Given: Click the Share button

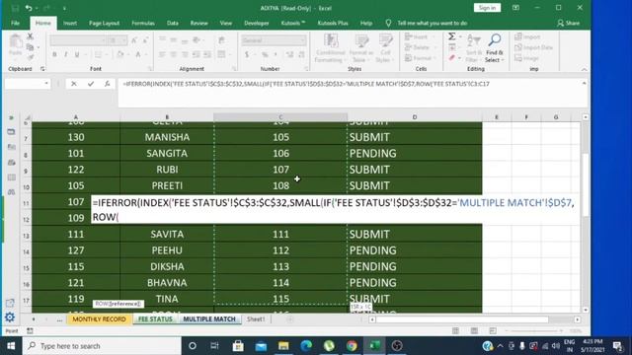Looking at the screenshot, I should pos(569,23).
